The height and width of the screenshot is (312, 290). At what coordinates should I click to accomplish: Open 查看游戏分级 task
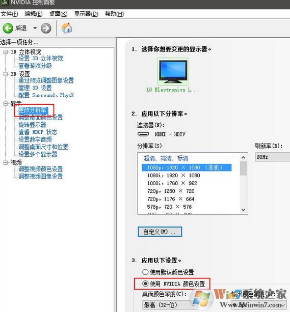point(35,66)
